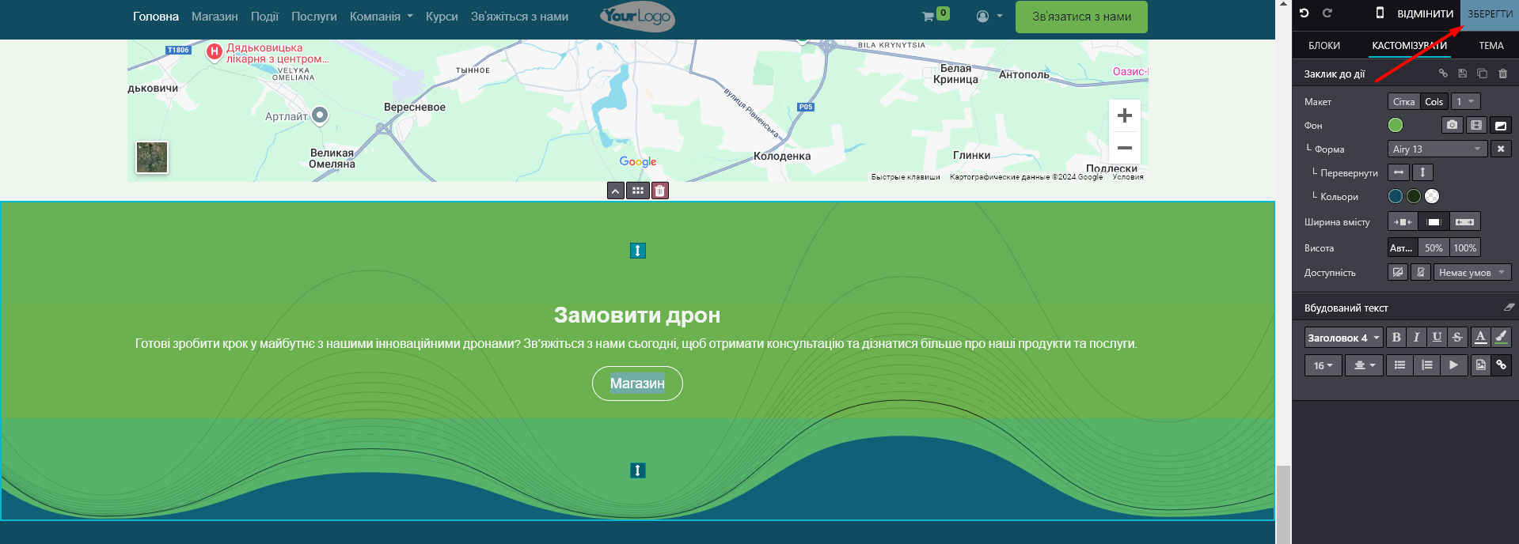Expand the Заголовок 4 text style dropdown
This screenshot has height=544, width=1519.
(x=1343, y=338)
